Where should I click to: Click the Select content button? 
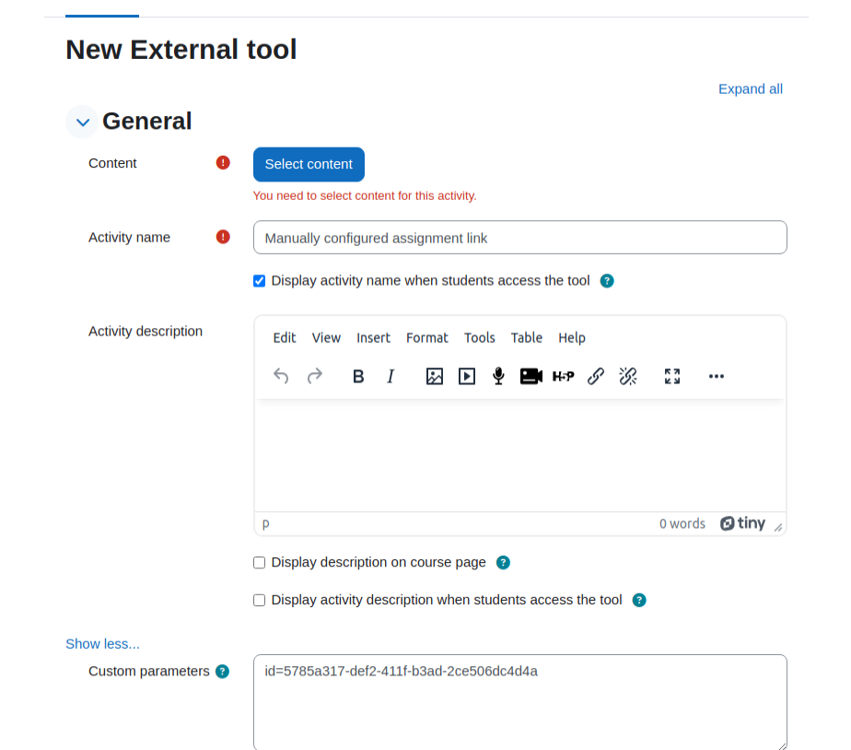pos(309,164)
